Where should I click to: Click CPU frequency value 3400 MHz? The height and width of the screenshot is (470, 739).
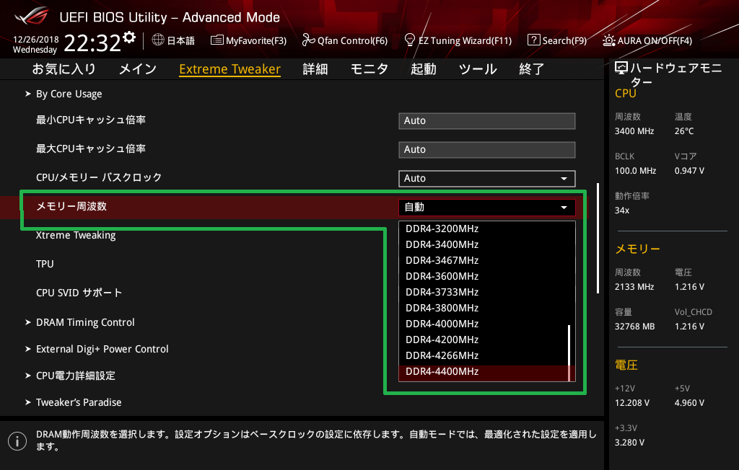click(x=634, y=131)
